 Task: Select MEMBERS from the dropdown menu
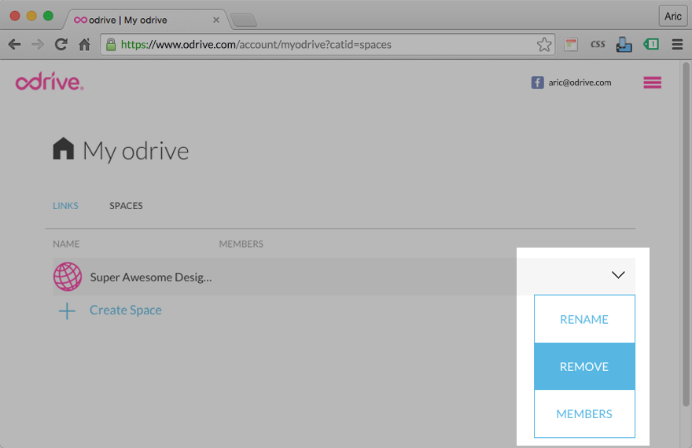[584, 413]
